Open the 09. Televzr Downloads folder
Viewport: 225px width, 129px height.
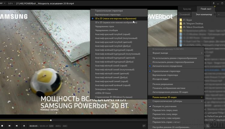pos(192,27)
